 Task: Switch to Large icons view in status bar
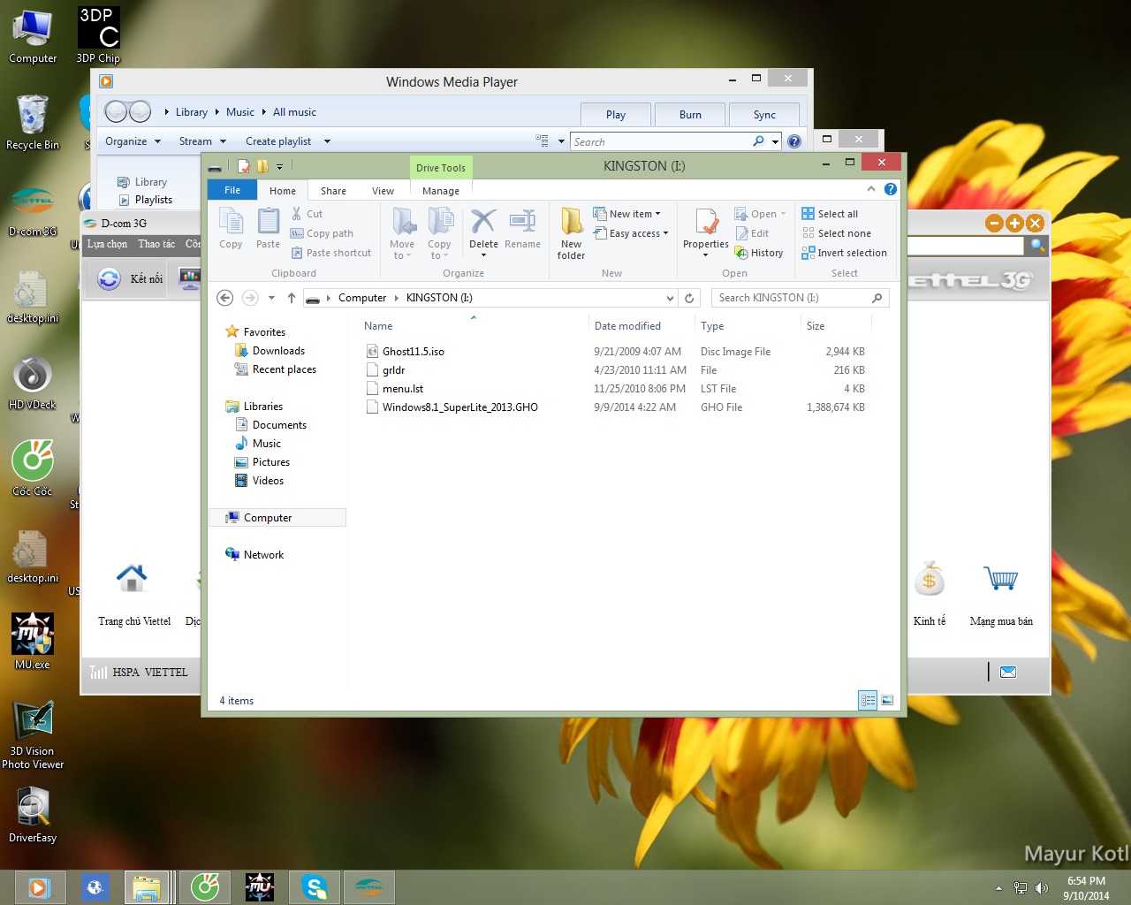(x=887, y=700)
